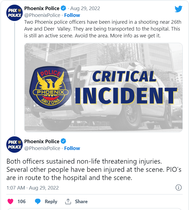Click verified badge on first tweet
The width and height of the screenshot is (189, 210).
(63, 8)
